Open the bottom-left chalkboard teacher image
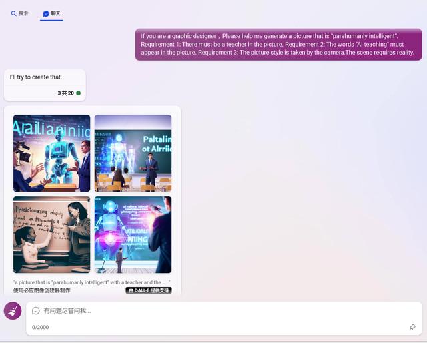 [x=51, y=234]
